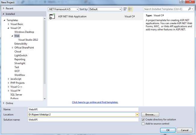Select the WCF category
196x135 pixels.
[17, 71]
